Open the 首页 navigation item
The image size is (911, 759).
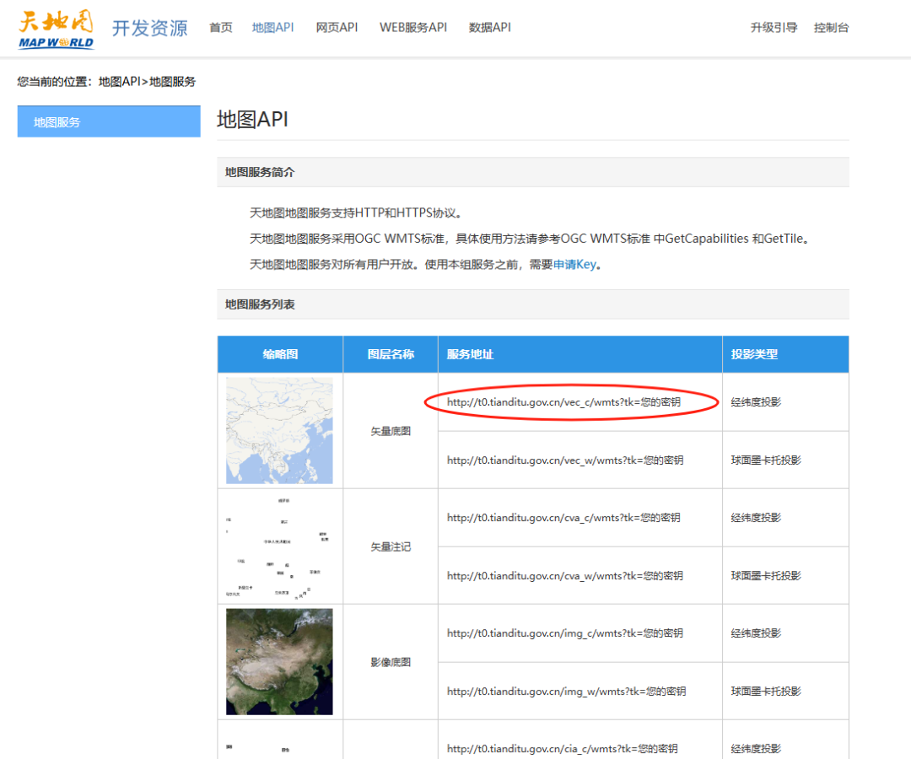(x=221, y=27)
